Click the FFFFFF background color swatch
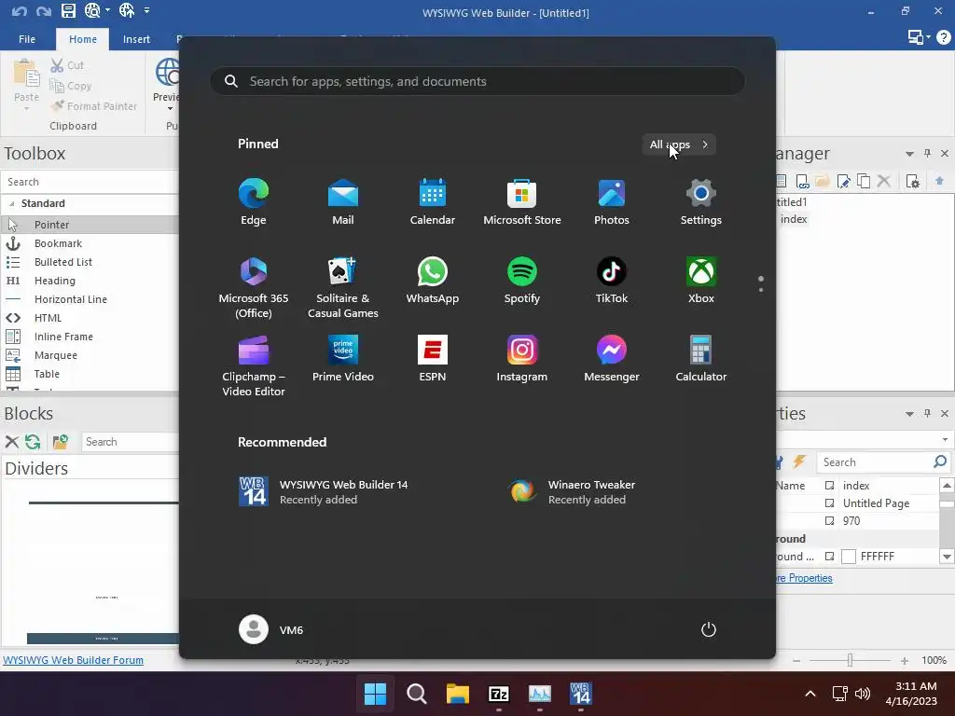Viewport: 955px width, 716px height. (849, 556)
